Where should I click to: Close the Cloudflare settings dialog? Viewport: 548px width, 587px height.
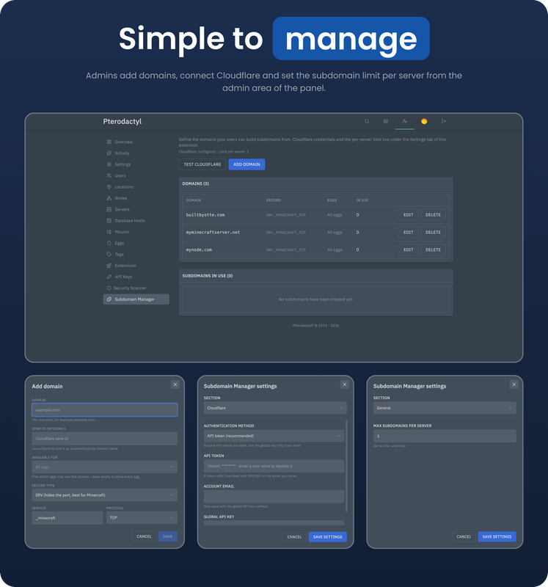345,384
